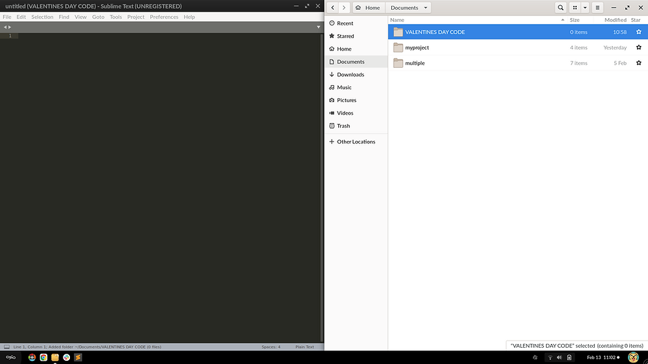This screenshot has width=648, height=364.
Task: Select the multiple folder
Action: 518,63
